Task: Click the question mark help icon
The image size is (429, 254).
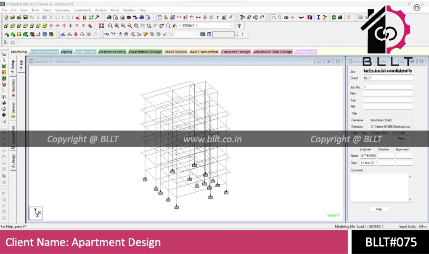Action: [x=217, y=18]
